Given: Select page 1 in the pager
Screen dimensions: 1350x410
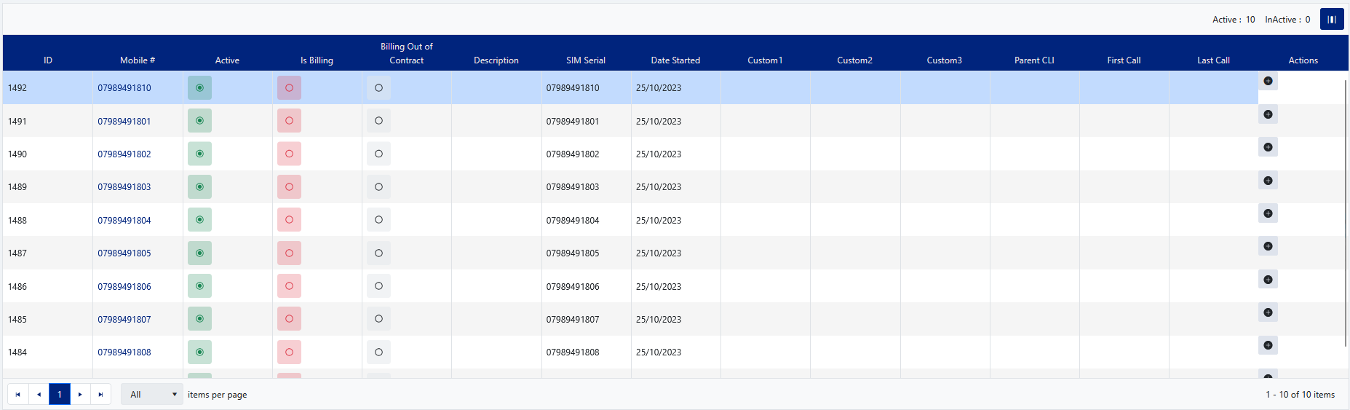Looking at the screenshot, I should point(60,395).
